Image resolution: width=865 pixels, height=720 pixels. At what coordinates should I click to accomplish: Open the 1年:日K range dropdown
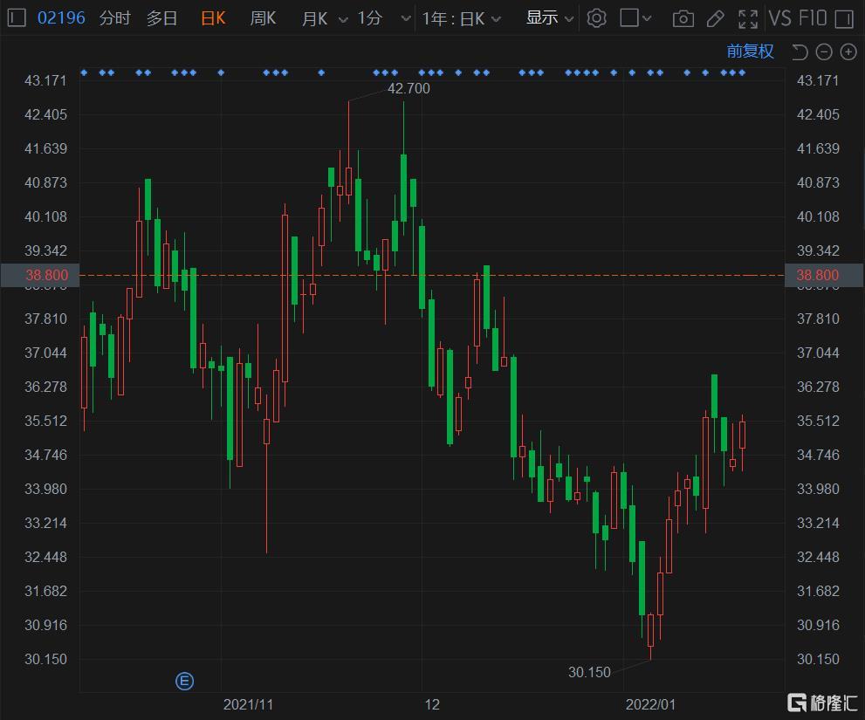tap(461, 18)
